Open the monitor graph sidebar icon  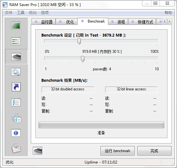[x=16, y=26]
